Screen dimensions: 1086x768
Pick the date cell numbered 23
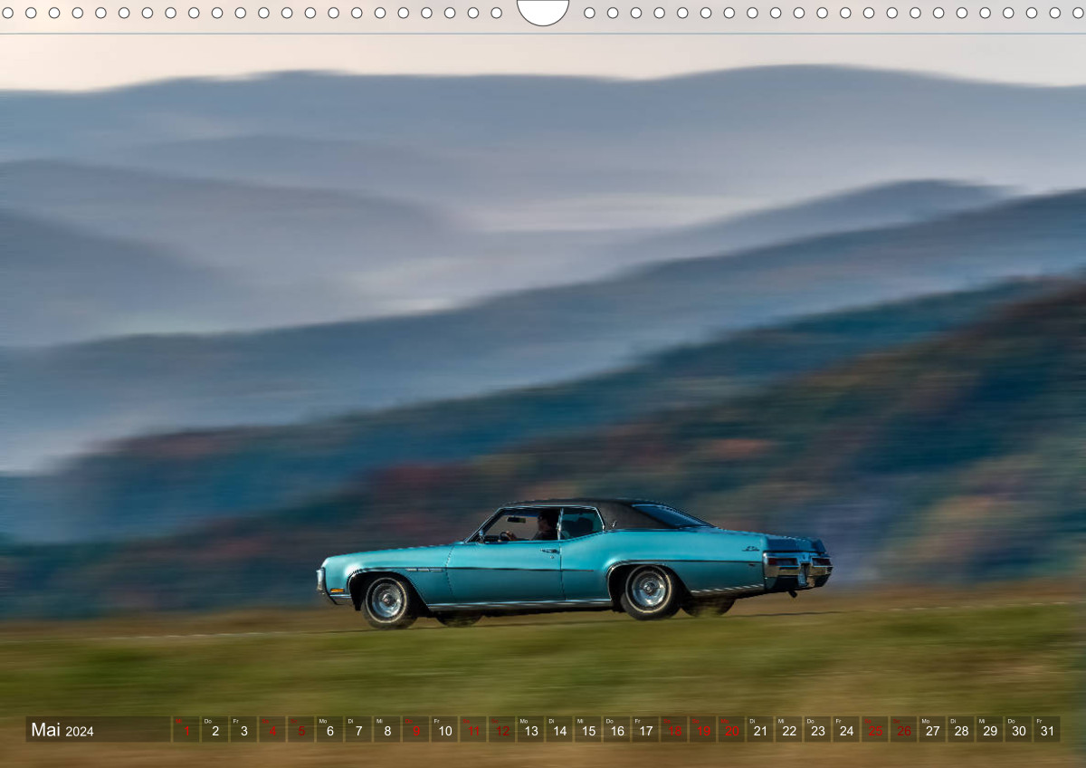coord(818,729)
